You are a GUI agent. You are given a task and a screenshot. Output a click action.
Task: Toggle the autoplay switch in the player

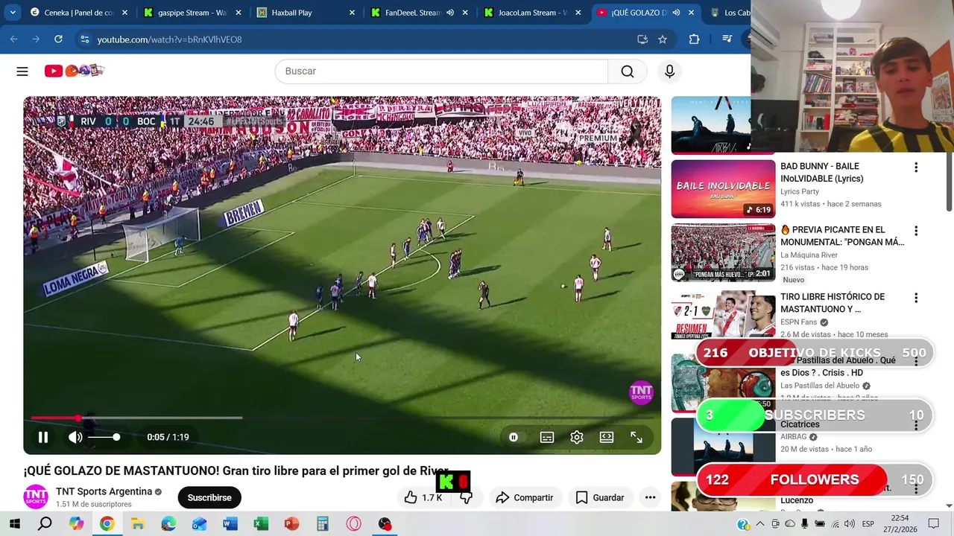tap(514, 437)
